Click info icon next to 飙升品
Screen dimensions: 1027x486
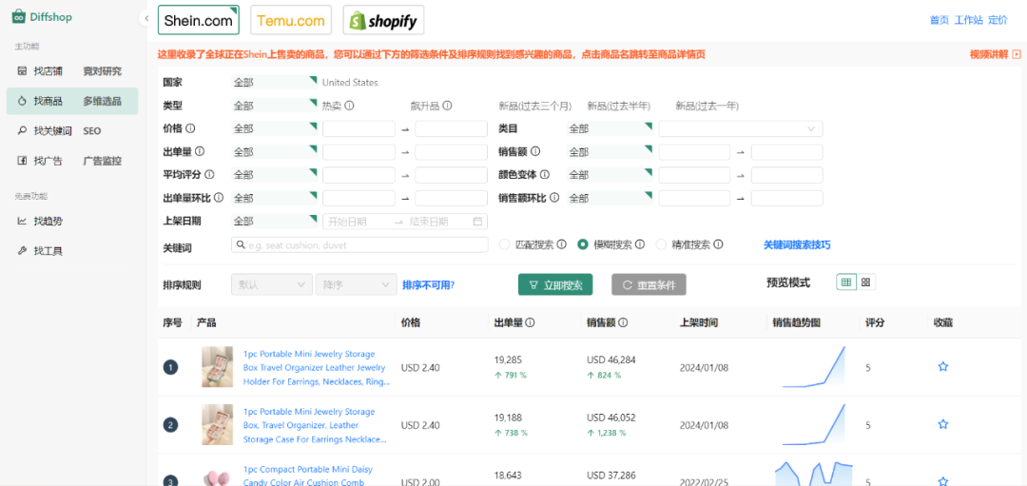(x=447, y=106)
